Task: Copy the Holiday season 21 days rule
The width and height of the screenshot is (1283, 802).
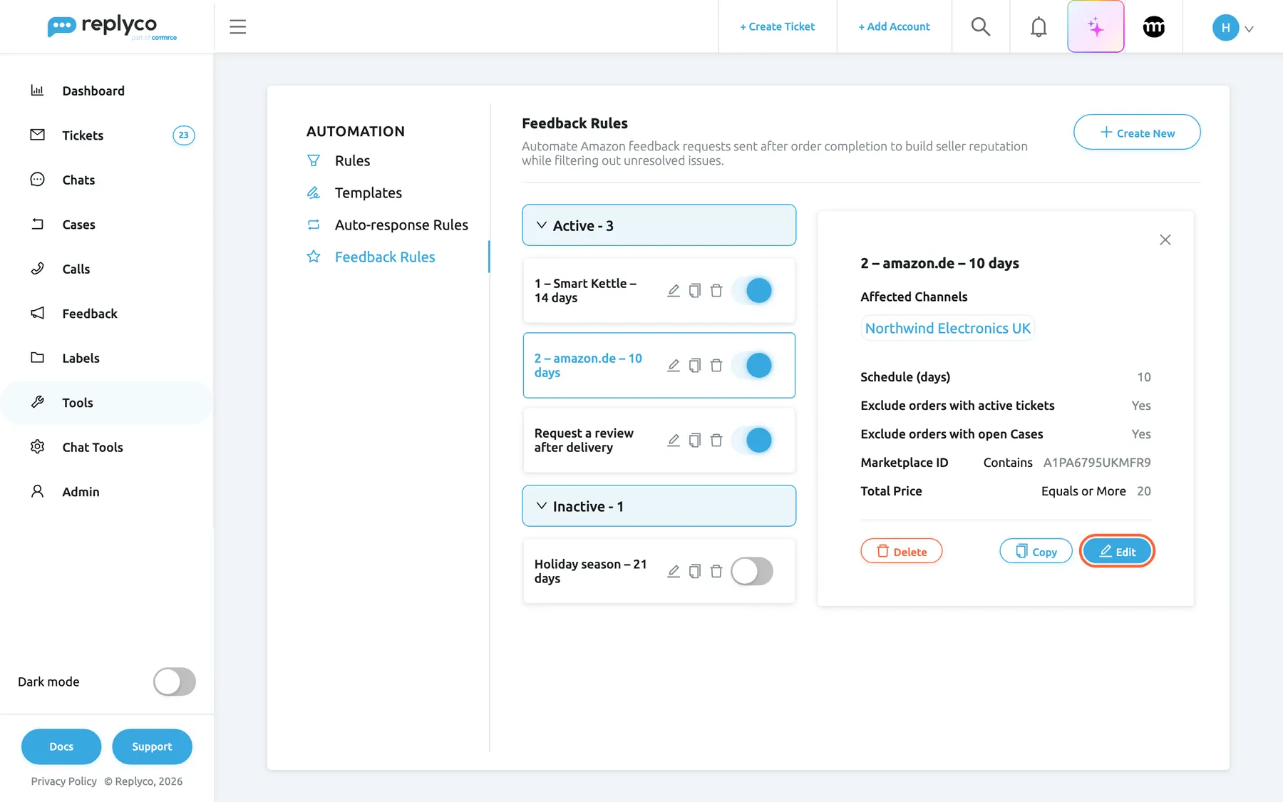Action: click(695, 571)
